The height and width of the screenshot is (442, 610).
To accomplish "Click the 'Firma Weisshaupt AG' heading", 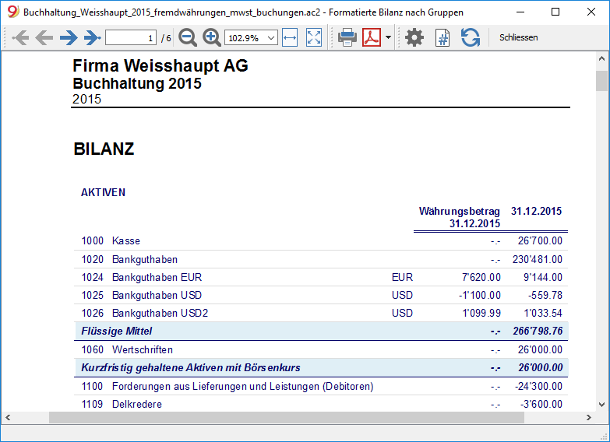I will pos(160,65).
